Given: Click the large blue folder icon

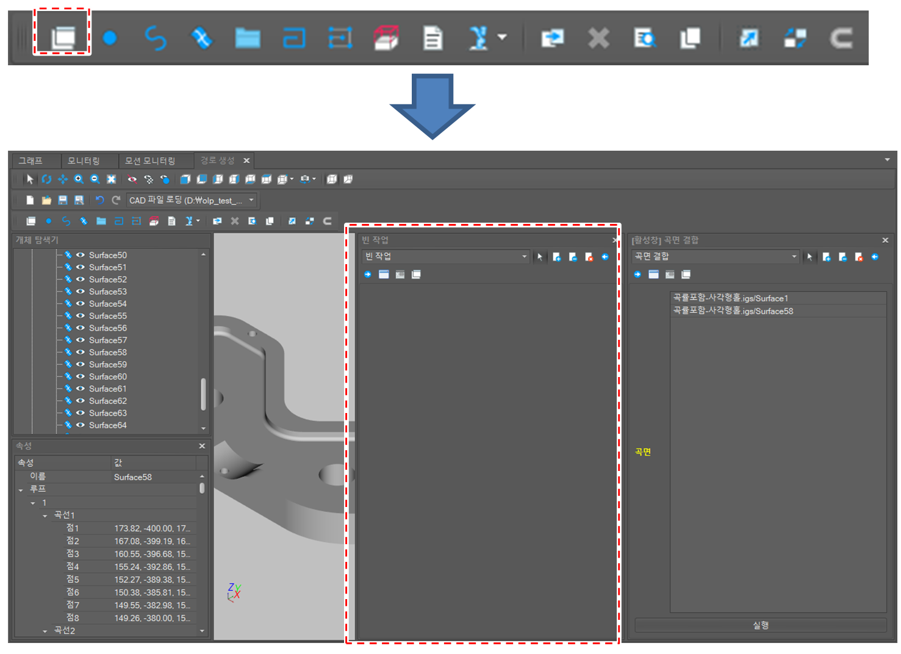Looking at the screenshot, I should point(248,38).
